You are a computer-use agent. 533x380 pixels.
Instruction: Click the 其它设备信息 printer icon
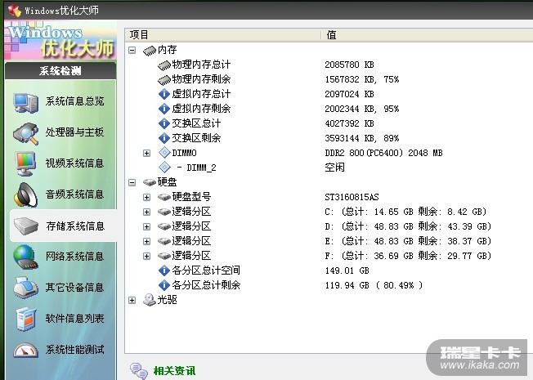tap(26, 288)
